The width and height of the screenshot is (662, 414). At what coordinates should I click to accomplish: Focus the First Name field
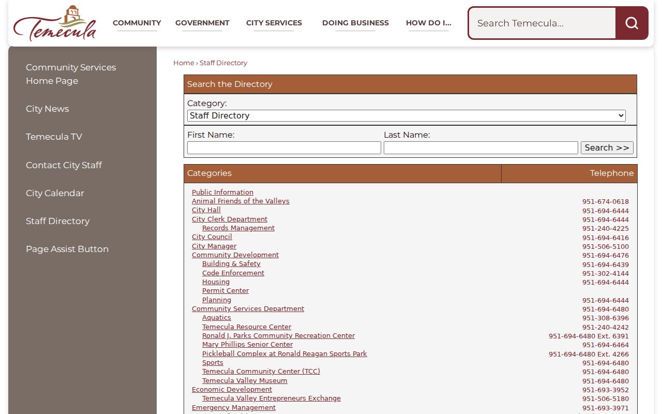284,147
